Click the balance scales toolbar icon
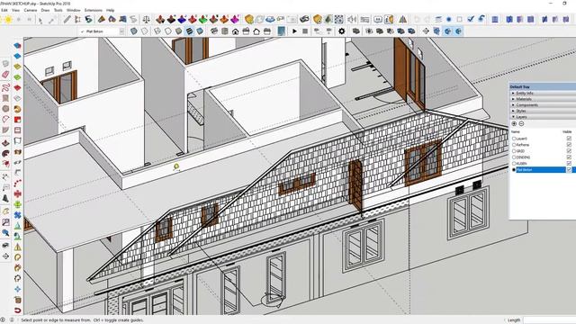This screenshot has height=324, width=576. pyautogui.click(x=146, y=19)
